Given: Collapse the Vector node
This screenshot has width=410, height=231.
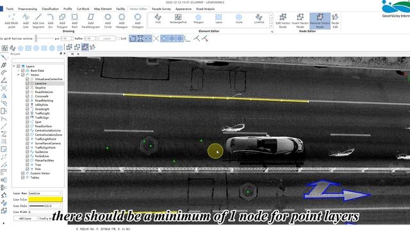Looking at the screenshot, I should [19, 75].
